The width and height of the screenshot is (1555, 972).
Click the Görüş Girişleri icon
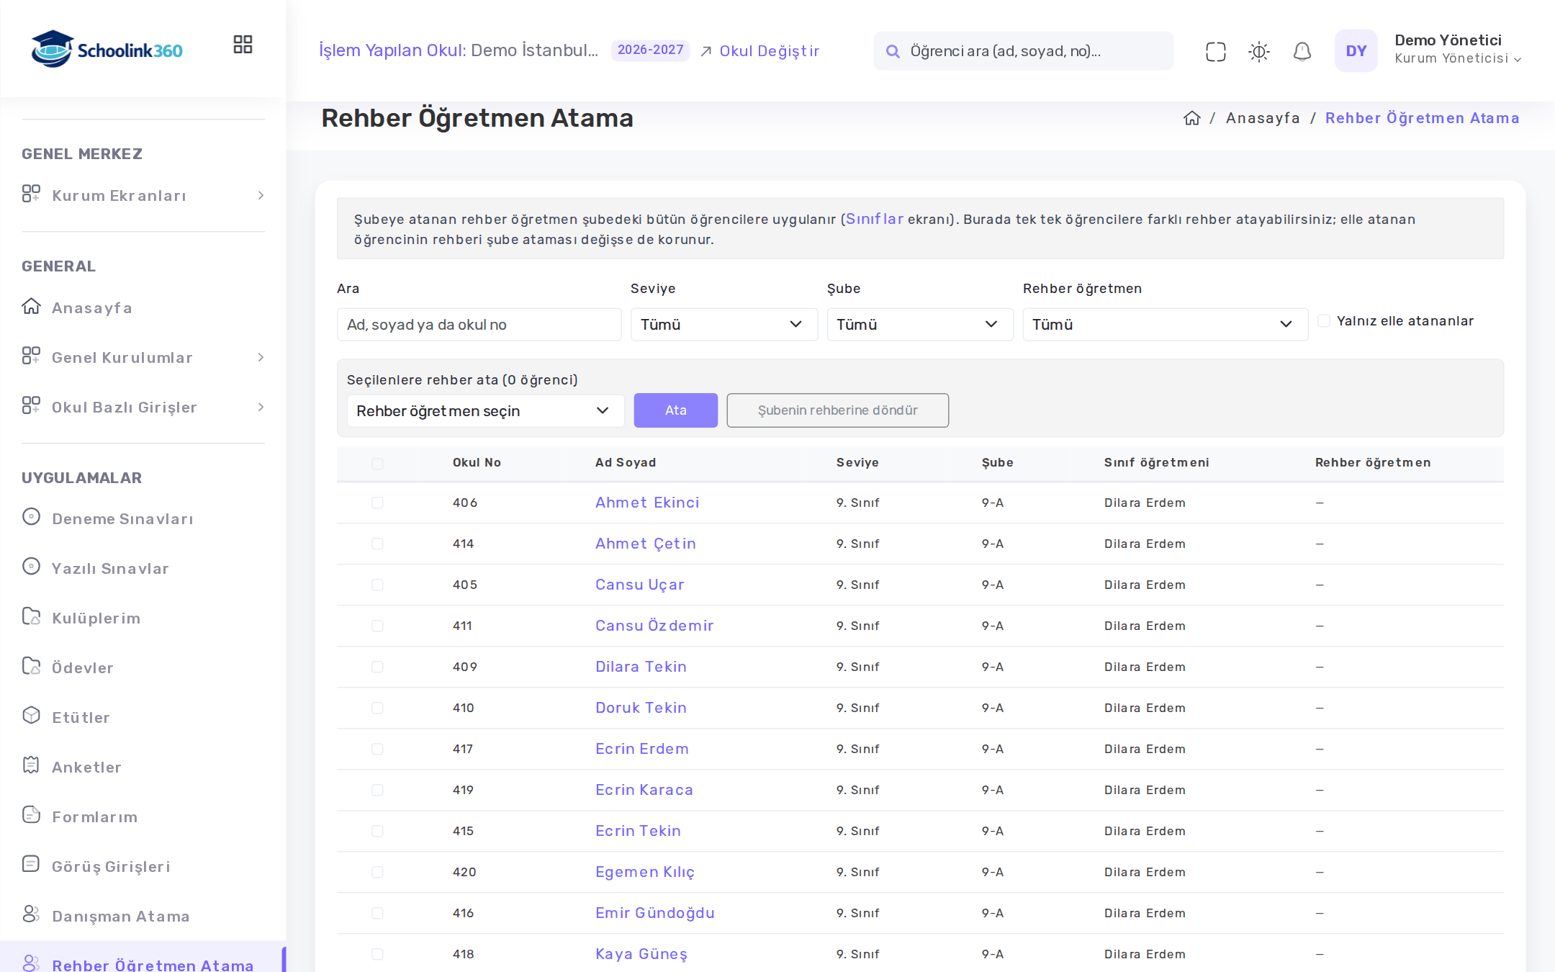(31, 865)
